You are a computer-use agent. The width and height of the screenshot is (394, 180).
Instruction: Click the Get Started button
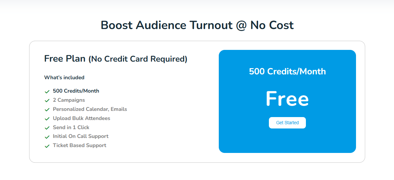pos(287,123)
